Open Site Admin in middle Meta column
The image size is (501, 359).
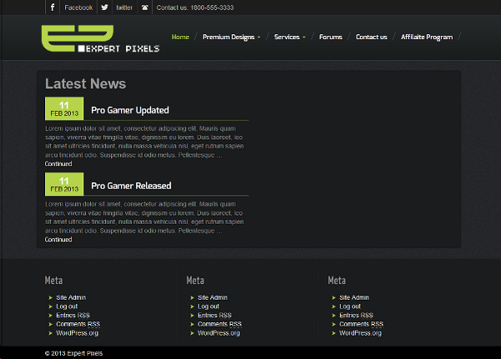(x=212, y=297)
